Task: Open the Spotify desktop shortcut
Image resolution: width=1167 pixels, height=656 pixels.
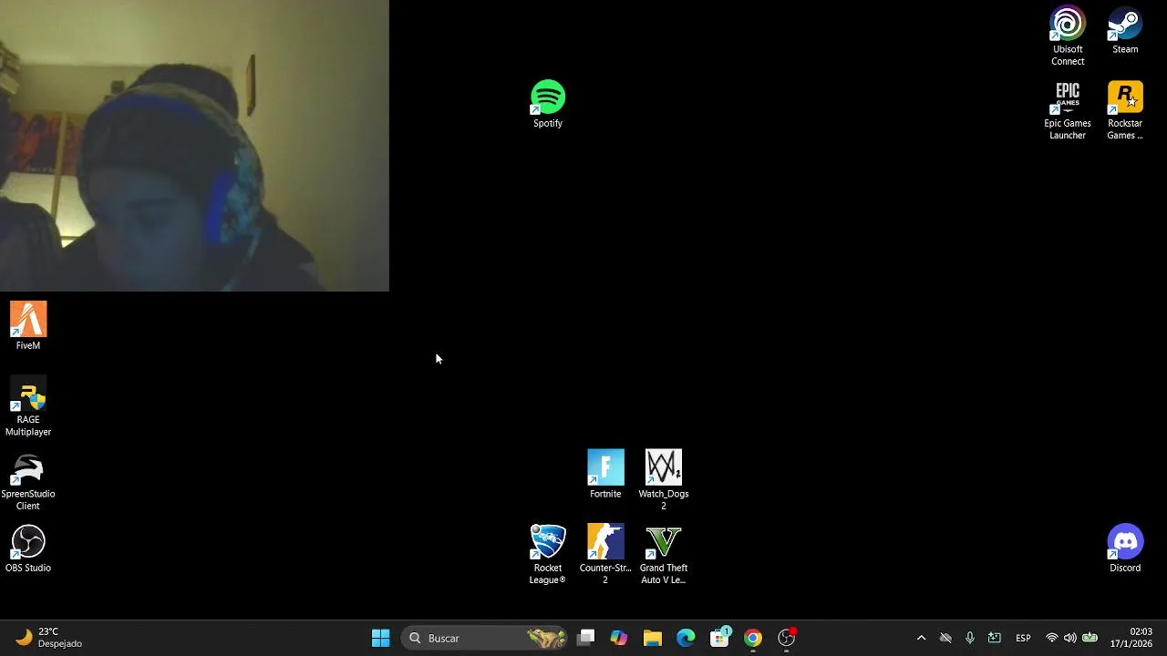Action: pos(548,103)
